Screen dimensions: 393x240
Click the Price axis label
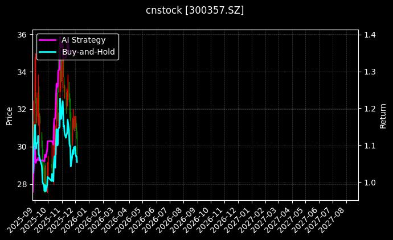tap(9, 116)
